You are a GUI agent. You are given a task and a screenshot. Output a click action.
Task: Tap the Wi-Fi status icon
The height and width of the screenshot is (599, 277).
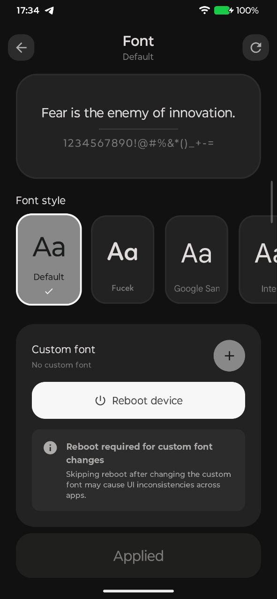coord(204,10)
